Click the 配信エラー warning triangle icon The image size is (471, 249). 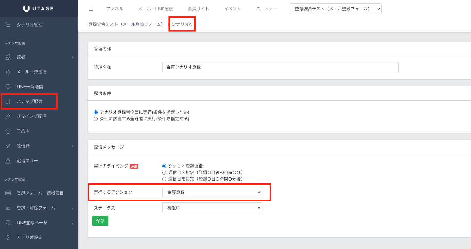point(8,161)
